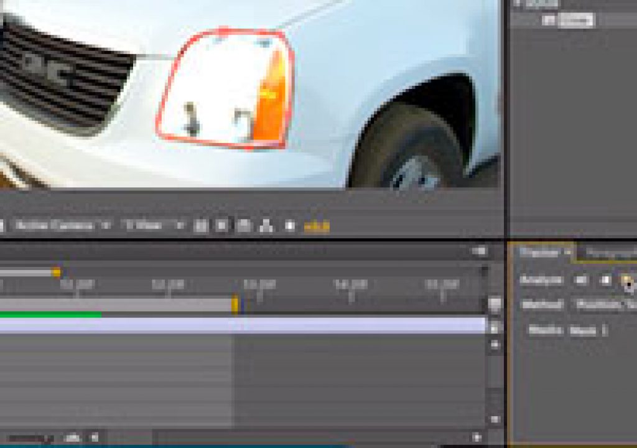Open the Tracker panel menu arrow

[569, 253]
